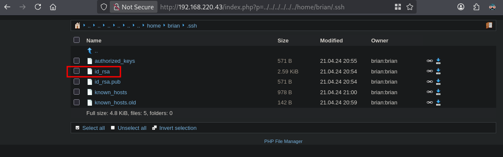
Task: Open the extensions puzzle icon
Action: pos(477,7)
